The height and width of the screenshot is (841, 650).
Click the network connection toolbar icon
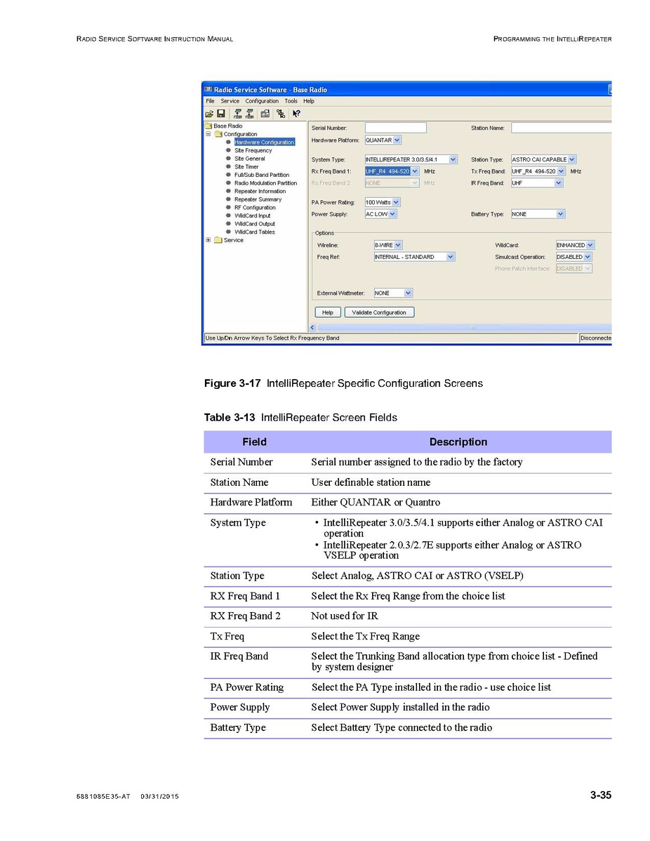281,114
